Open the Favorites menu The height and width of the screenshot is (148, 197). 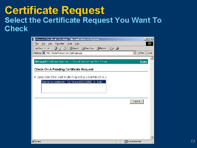[60, 44]
